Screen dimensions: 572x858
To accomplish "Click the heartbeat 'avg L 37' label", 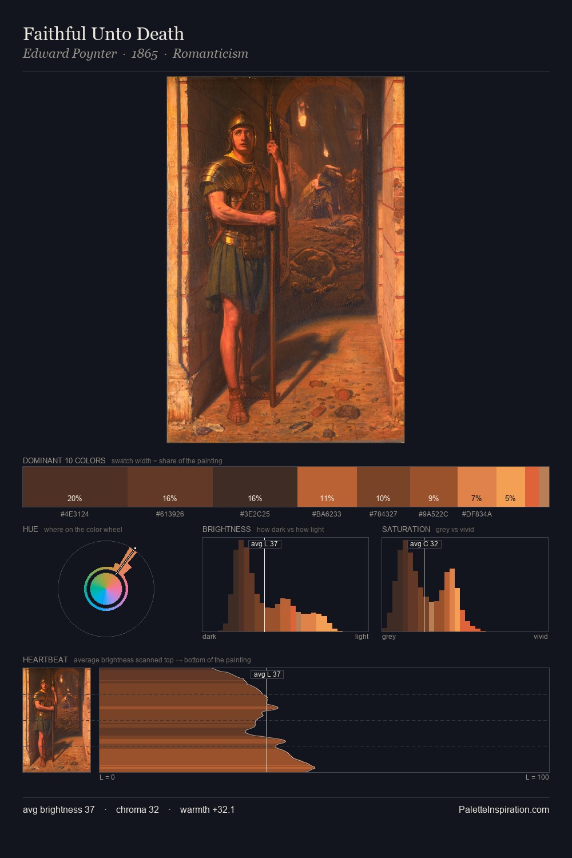I will [267, 674].
